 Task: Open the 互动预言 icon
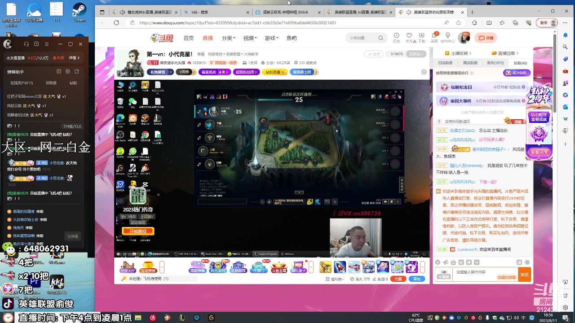[x=148, y=267]
